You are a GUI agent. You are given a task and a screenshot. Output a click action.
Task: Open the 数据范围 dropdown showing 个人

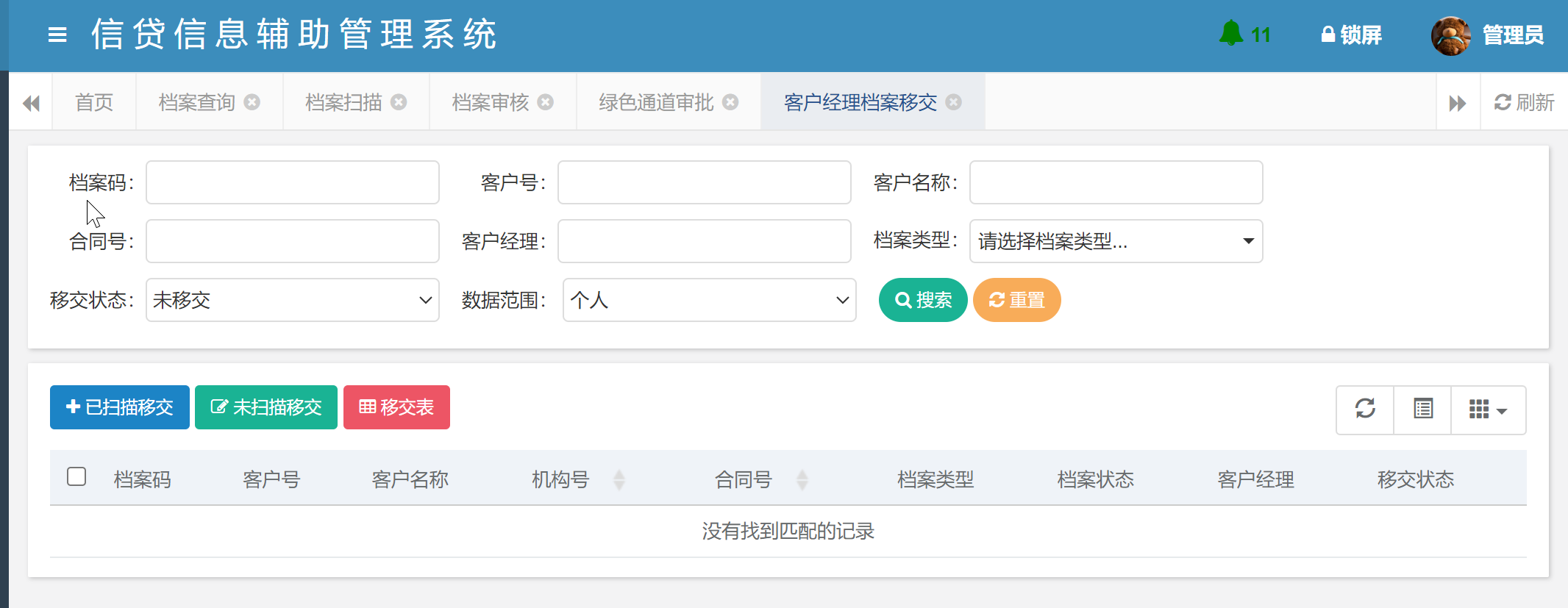click(710, 300)
